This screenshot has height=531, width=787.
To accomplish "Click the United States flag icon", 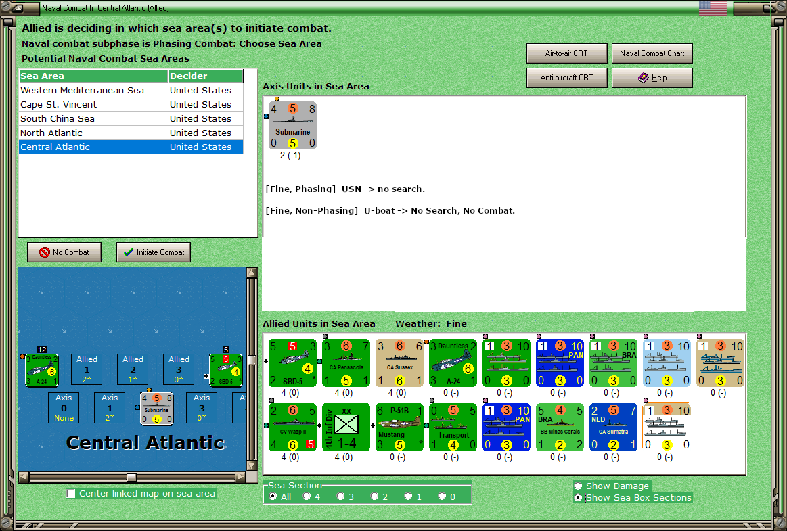I will (713, 8).
